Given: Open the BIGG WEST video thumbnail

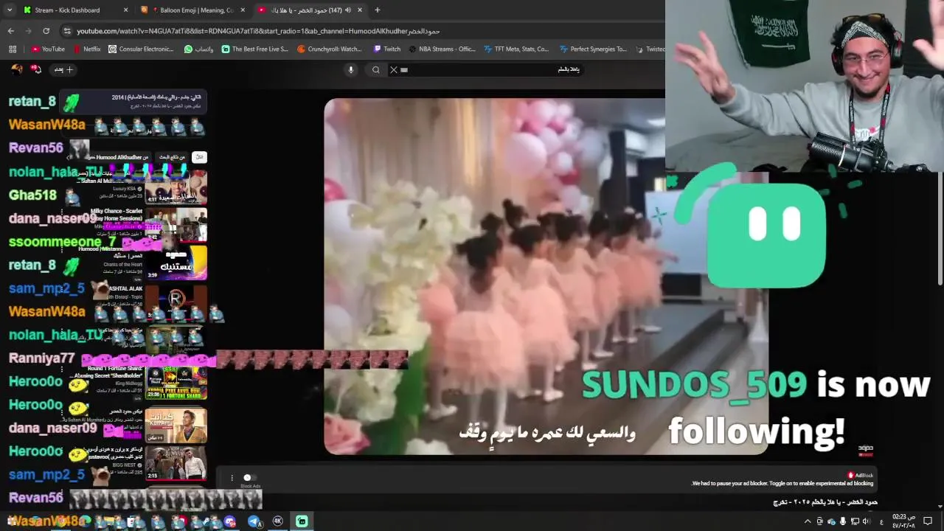Looking at the screenshot, I should point(176,462).
